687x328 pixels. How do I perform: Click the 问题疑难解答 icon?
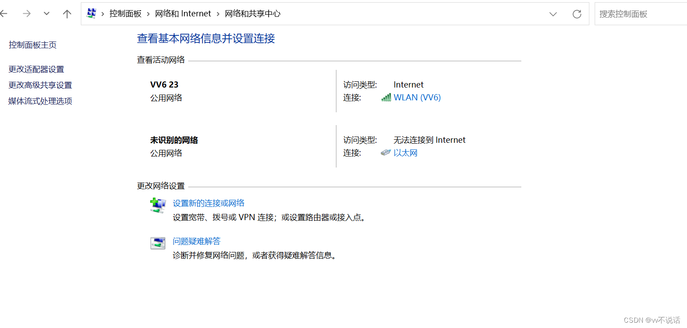(158, 243)
